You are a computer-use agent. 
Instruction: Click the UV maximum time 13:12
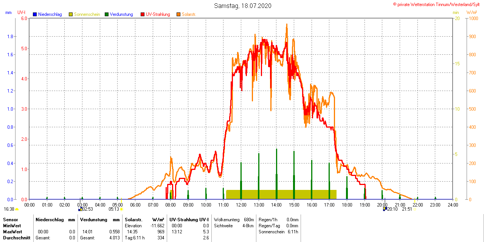pos(177,232)
